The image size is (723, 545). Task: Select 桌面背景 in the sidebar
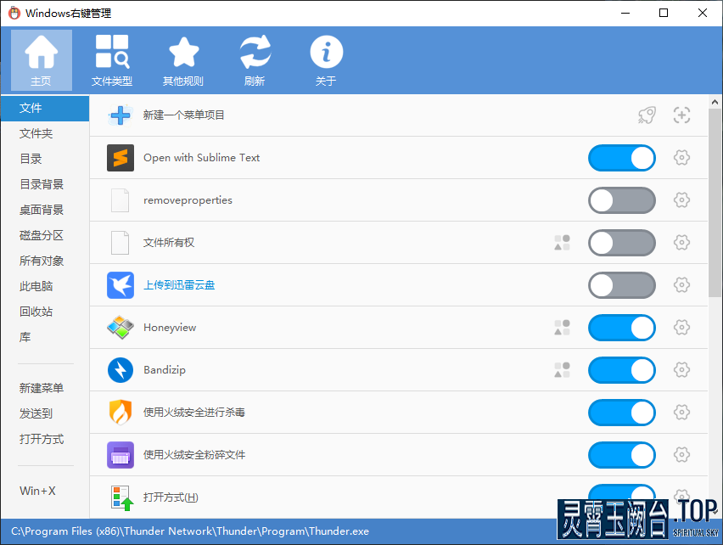pos(42,210)
